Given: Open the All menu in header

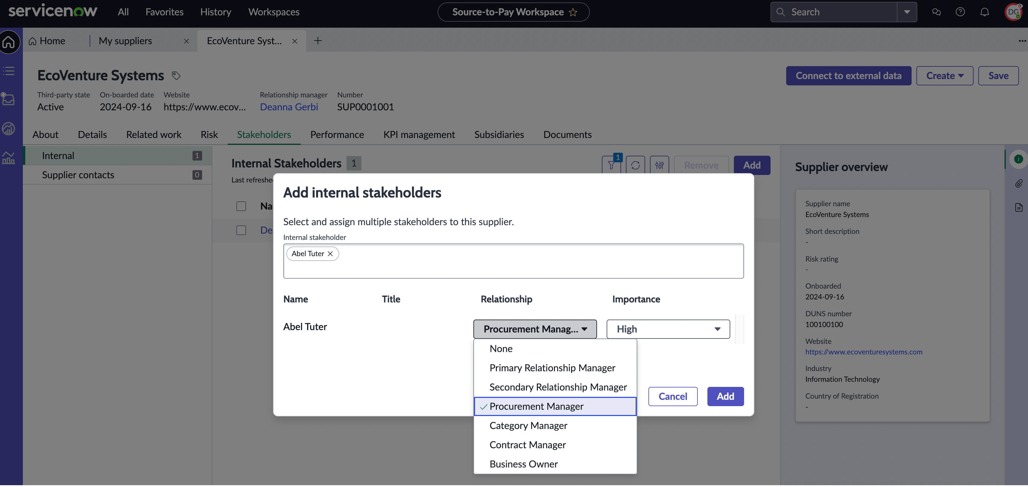Looking at the screenshot, I should tap(123, 12).
